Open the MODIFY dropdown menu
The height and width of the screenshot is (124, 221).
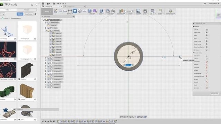click(x=101, y=14)
